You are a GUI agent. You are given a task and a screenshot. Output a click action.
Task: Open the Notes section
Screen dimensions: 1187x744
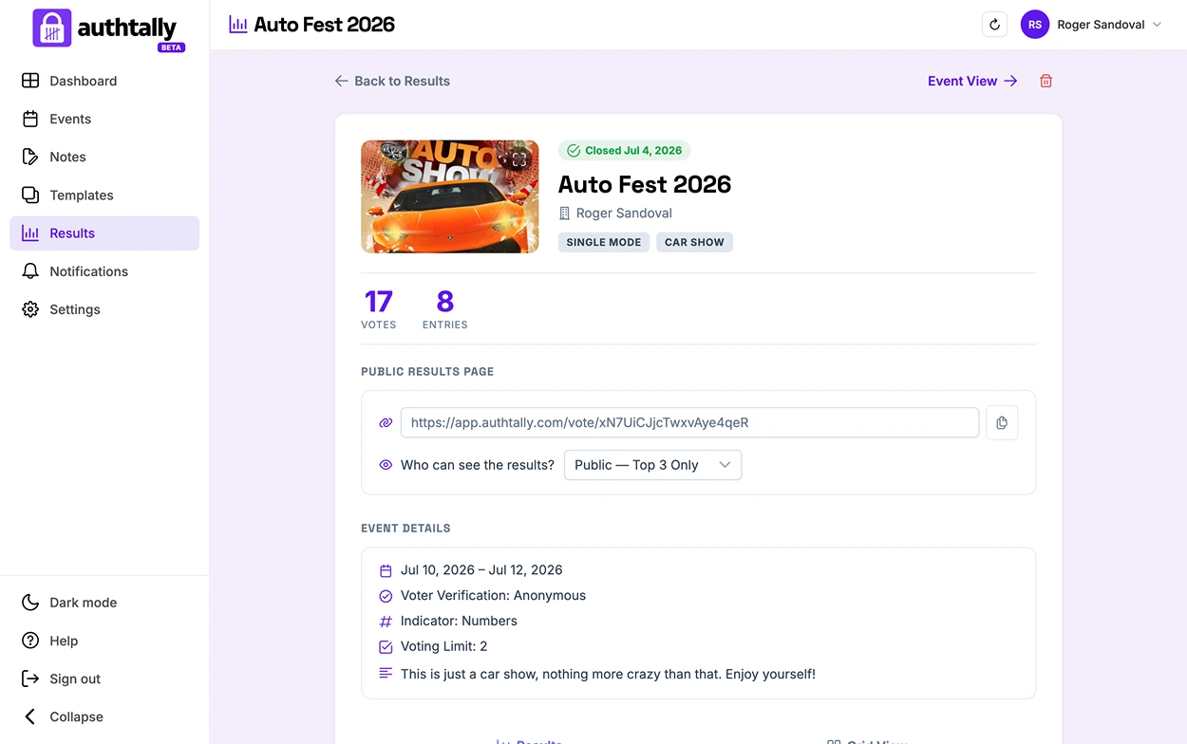tap(104, 157)
